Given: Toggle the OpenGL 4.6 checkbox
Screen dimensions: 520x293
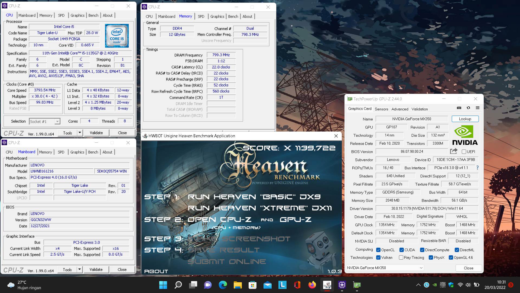Looking at the screenshot, I should click(x=451, y=257).
